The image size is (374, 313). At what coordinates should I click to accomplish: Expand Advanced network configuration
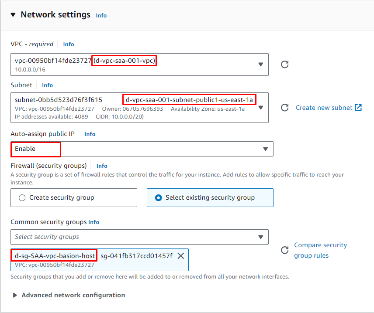click(x=16, y=295)
